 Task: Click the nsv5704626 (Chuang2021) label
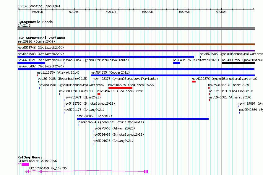(113, 141)
